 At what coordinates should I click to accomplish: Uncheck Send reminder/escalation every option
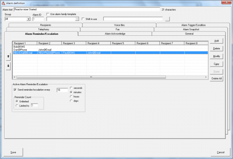coord(15,90)
